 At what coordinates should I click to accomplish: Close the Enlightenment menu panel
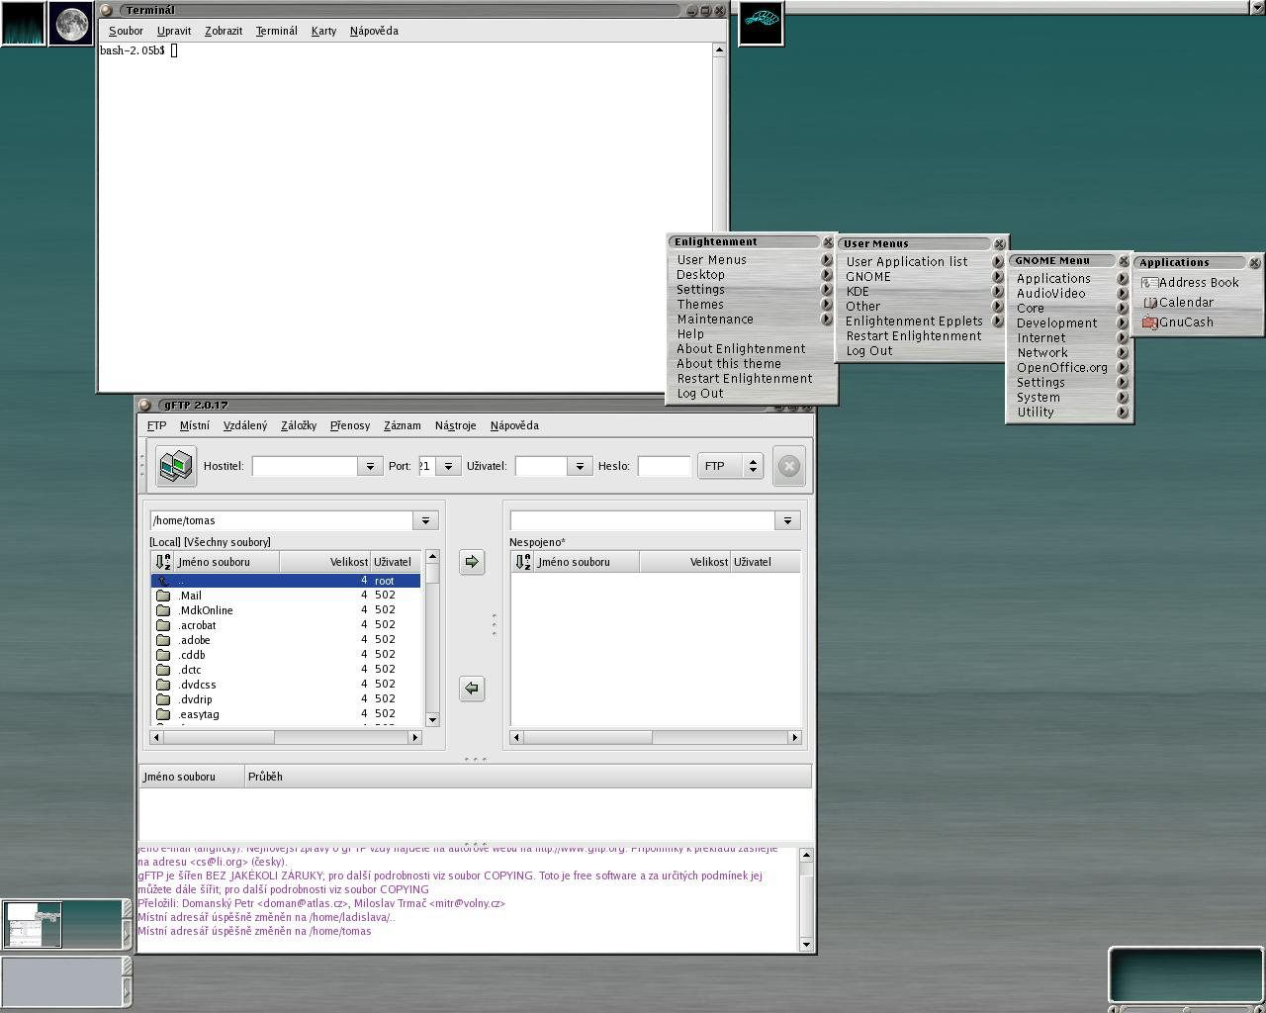pyautogui.click(x=828, y=242)
